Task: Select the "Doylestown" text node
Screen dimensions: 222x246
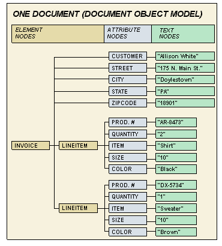Action: tap(185, 80)
